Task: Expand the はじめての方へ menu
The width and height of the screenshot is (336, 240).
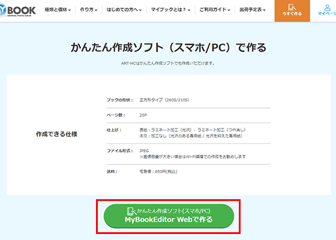Action: click(124, 10)
